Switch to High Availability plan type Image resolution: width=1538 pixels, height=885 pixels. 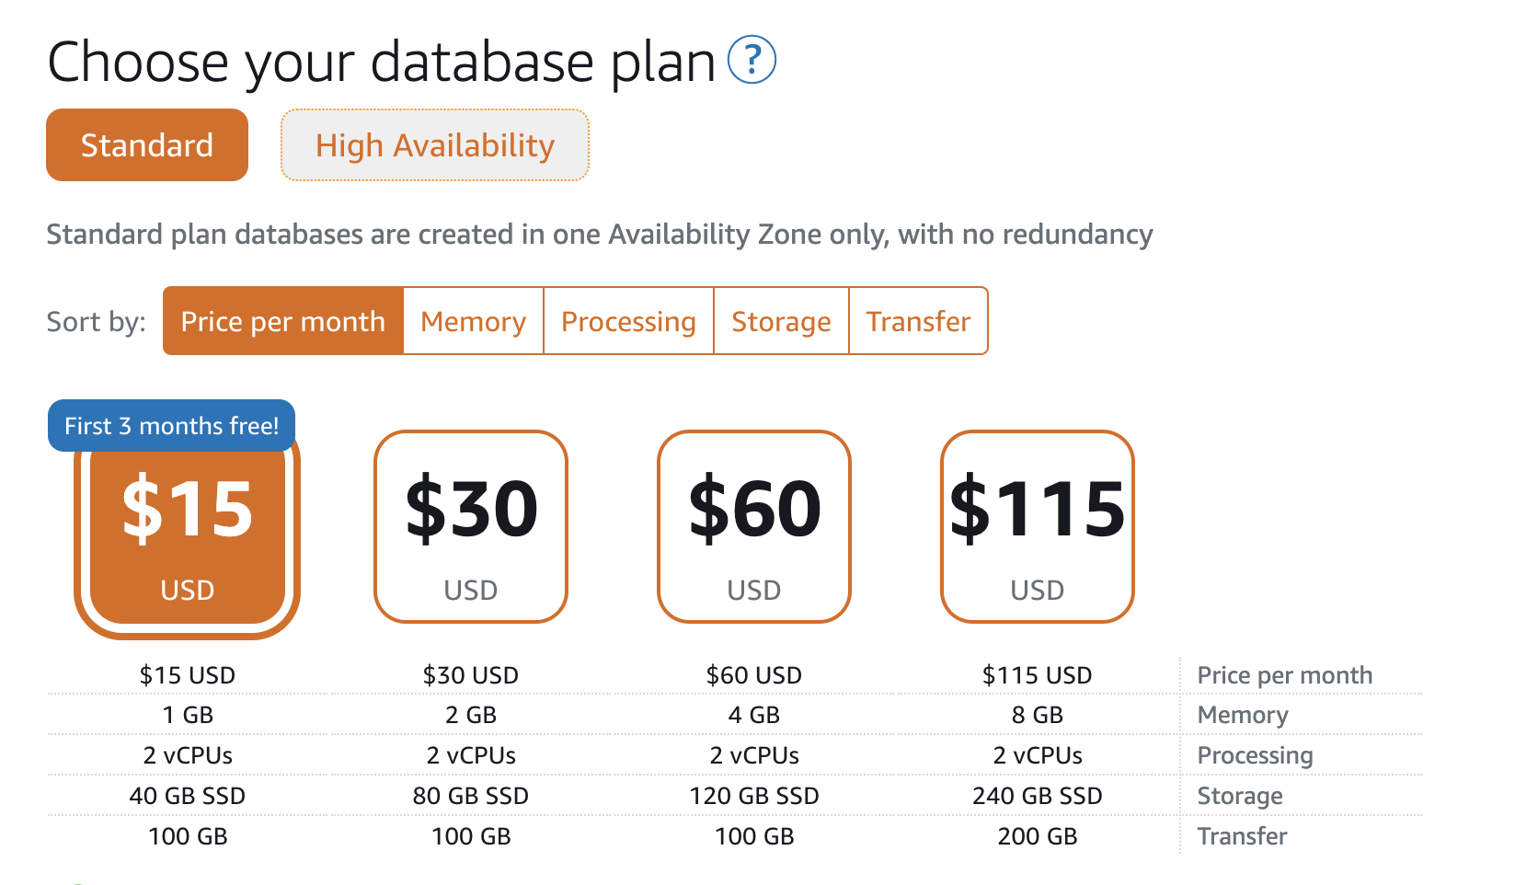(434, 145)
